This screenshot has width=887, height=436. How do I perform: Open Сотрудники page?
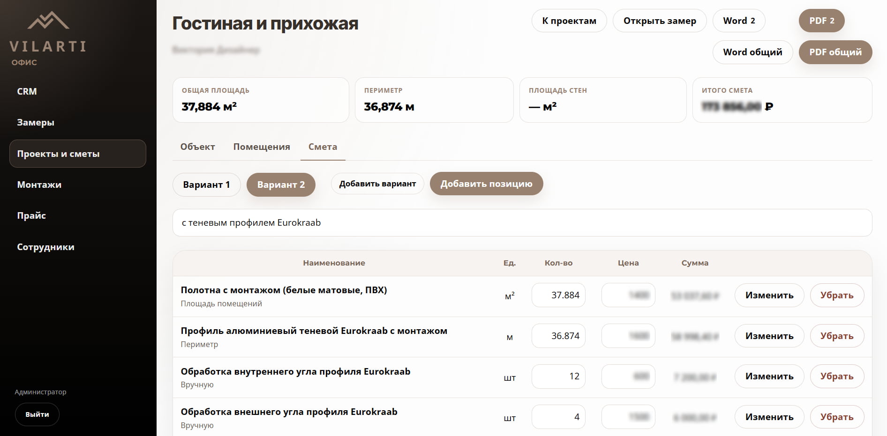point(45,247)
